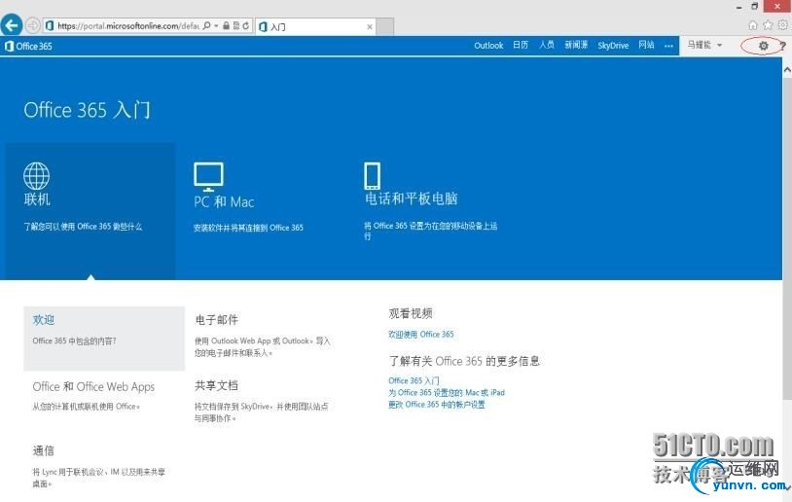Image resolution: width=792 pixels, height=502 pixels.
Task: Open Outlook in the navigation bar
Action: click(488, 46)
